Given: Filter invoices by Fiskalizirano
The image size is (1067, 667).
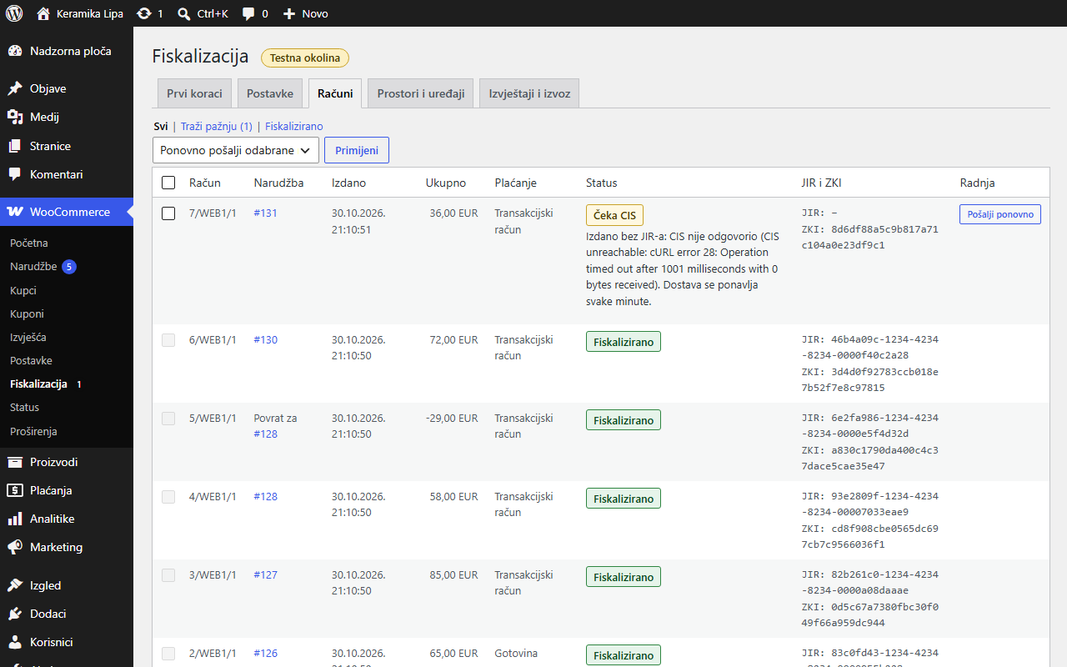Looking at the screenshot, I should (294, 127).
